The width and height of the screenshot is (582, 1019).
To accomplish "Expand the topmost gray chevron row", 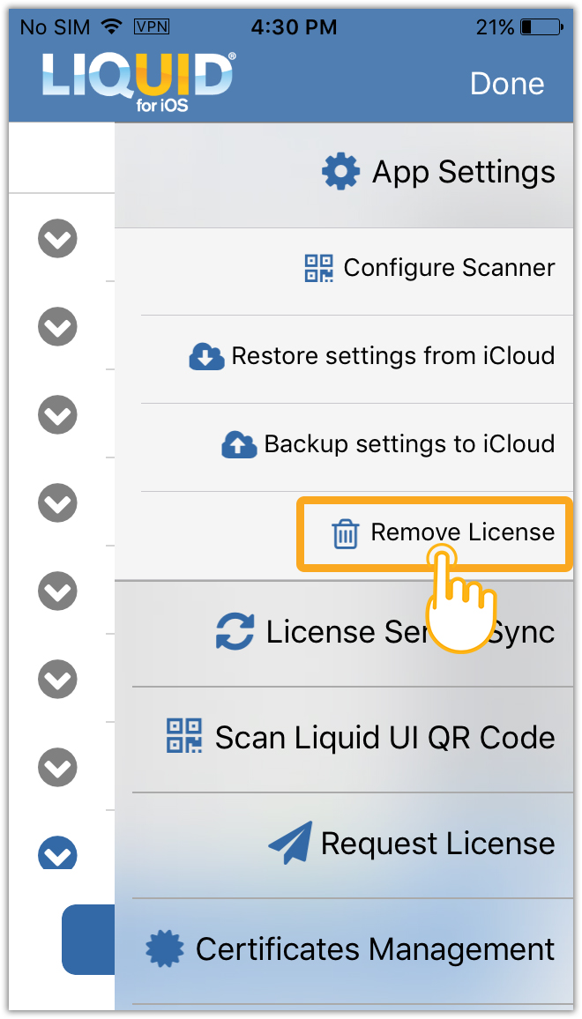I will click(58, 239).
